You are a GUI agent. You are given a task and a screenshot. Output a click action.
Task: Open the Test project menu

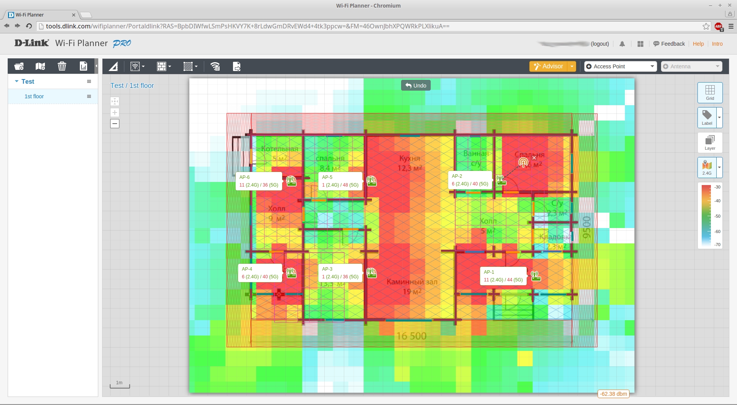89,81
